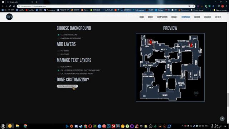Image resolution: width=229 pixels, height=129 pixels.
Task: Open the blue sync arrows app on taskbar
Action: click(169, 126)
